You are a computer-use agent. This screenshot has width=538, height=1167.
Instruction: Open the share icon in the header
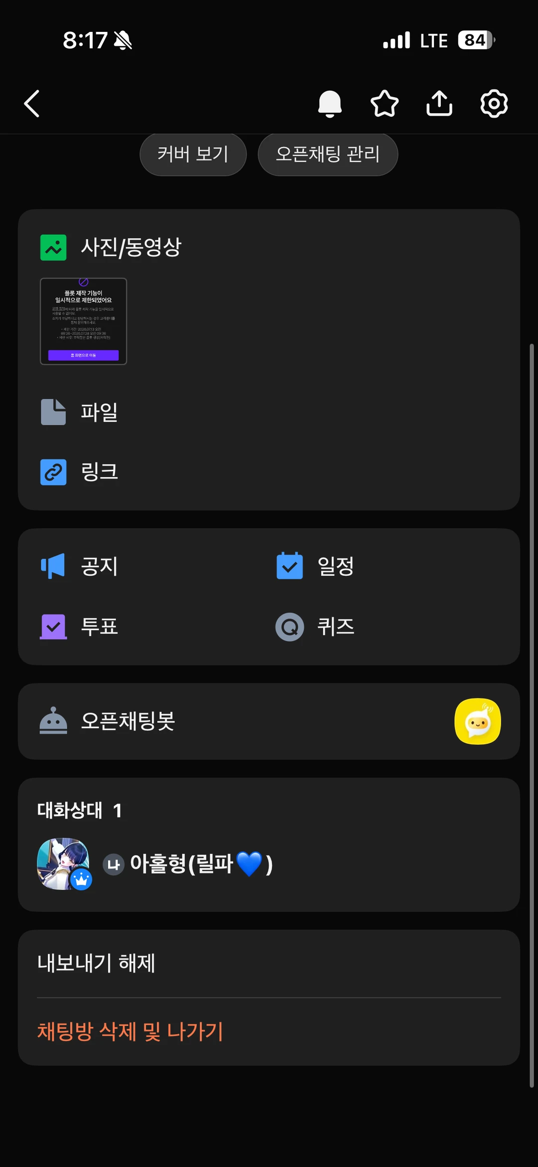point(439,103)
